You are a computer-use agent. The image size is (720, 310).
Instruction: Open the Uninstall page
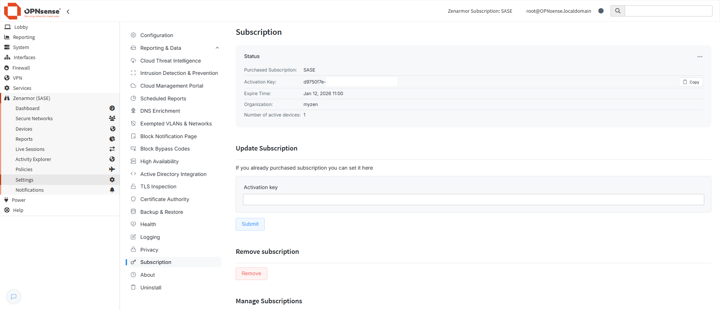[151, 288]
